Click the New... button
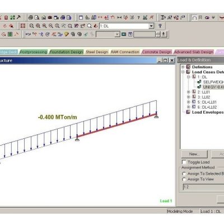 coord(194,154)
